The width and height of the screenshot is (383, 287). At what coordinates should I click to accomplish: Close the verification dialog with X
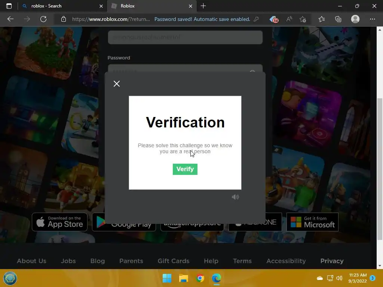click(117, 84)
